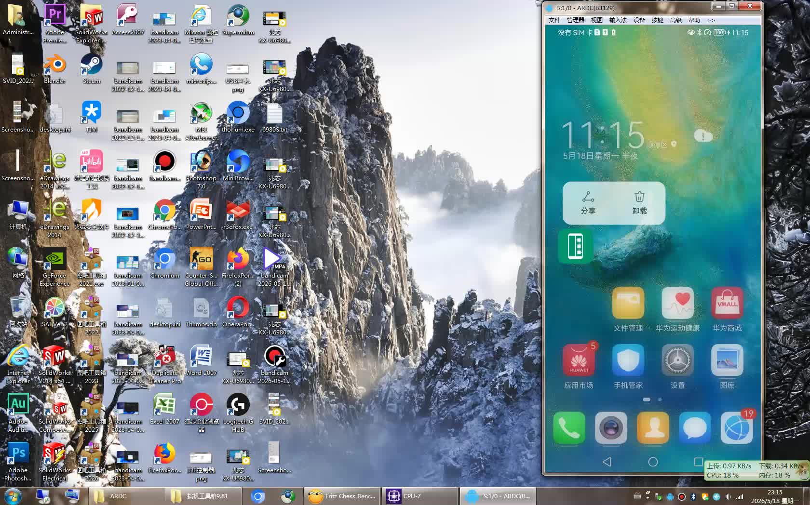The width and height of the screenshot is (810, 505).
Task: Tap the phone Back navigation triangle
Action: tap(607, 462)
